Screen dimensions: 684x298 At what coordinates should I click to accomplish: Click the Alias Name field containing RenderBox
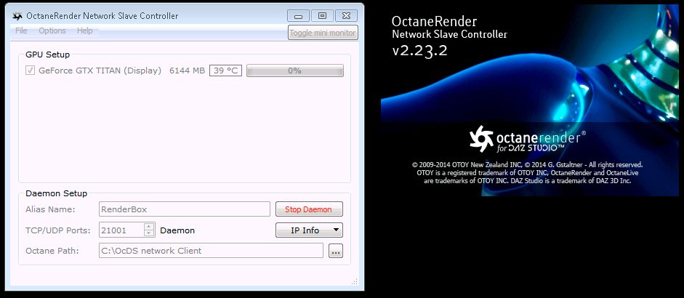coord(185,209)
